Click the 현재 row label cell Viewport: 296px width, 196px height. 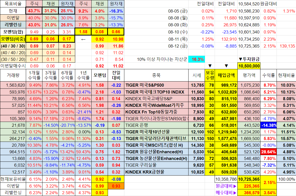click(x=13, y=11)
